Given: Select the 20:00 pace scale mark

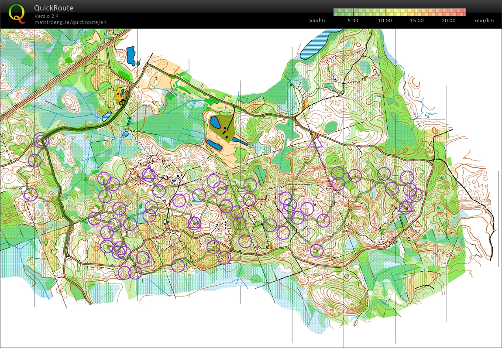Looking at the screenshot, I should [448, 20].
